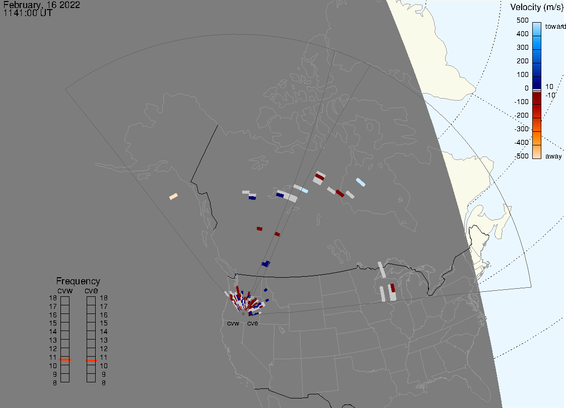Screen dimensions: 566x408
Task: Click the "Velocity (m/s)" color bar title
Action: point(537,7)
